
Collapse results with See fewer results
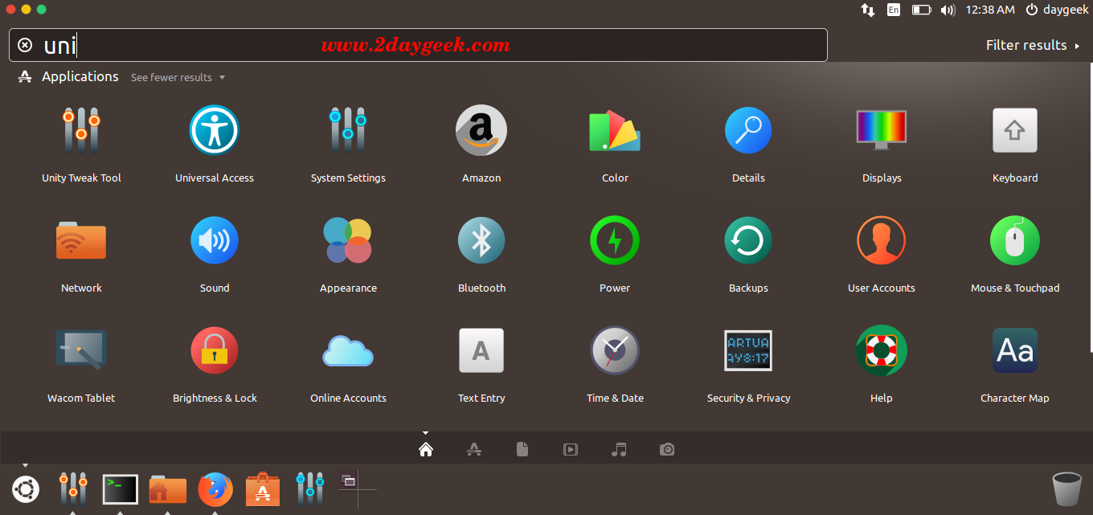pyautogui.click(x=178, y=77)
